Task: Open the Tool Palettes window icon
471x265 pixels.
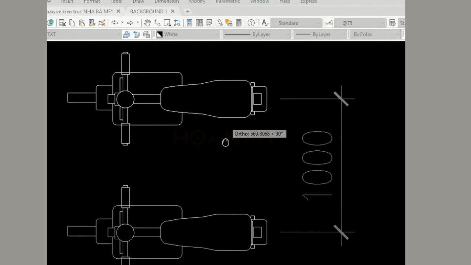Action: point(209,23)
